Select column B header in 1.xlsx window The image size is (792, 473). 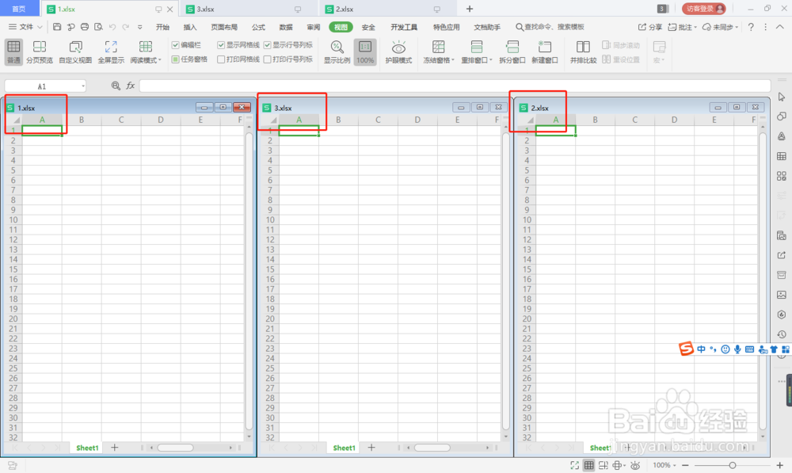82,120
